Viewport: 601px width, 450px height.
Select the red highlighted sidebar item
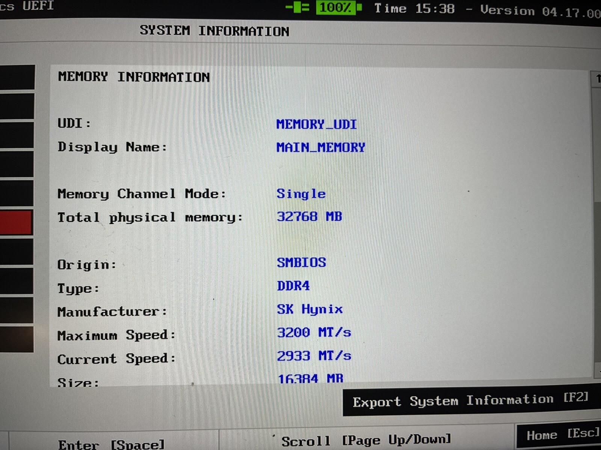tap(17, 222)
